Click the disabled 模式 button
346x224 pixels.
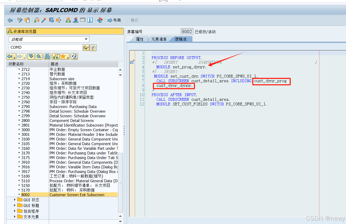[135, 20]
